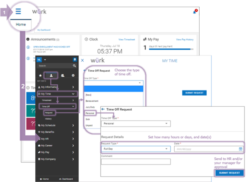Choose [New] in time off list

coord(88,95)
